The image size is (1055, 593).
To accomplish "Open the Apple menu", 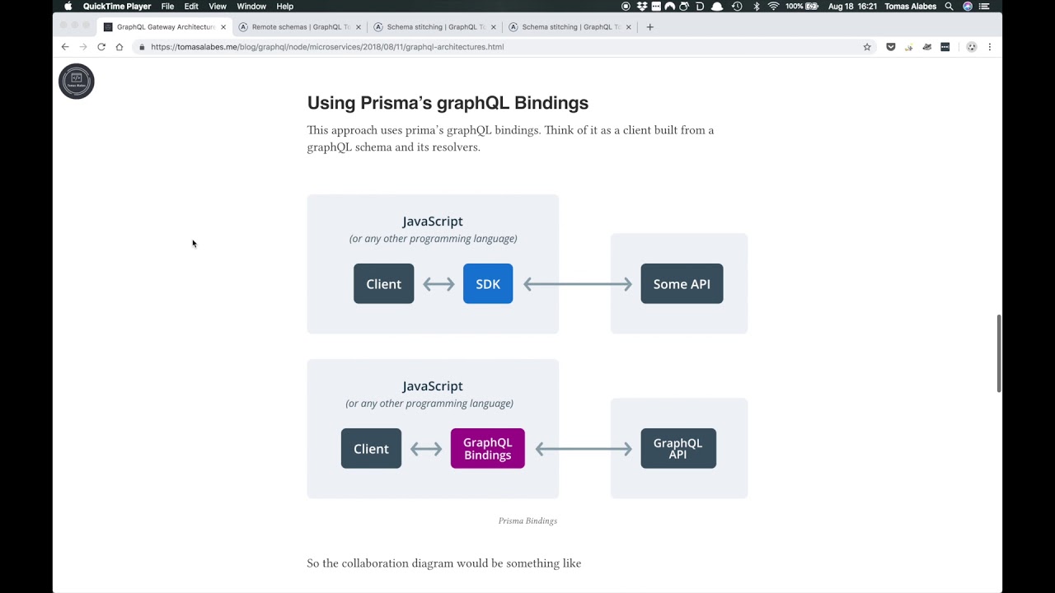I will pyautogui.click(x=68, y=6).
